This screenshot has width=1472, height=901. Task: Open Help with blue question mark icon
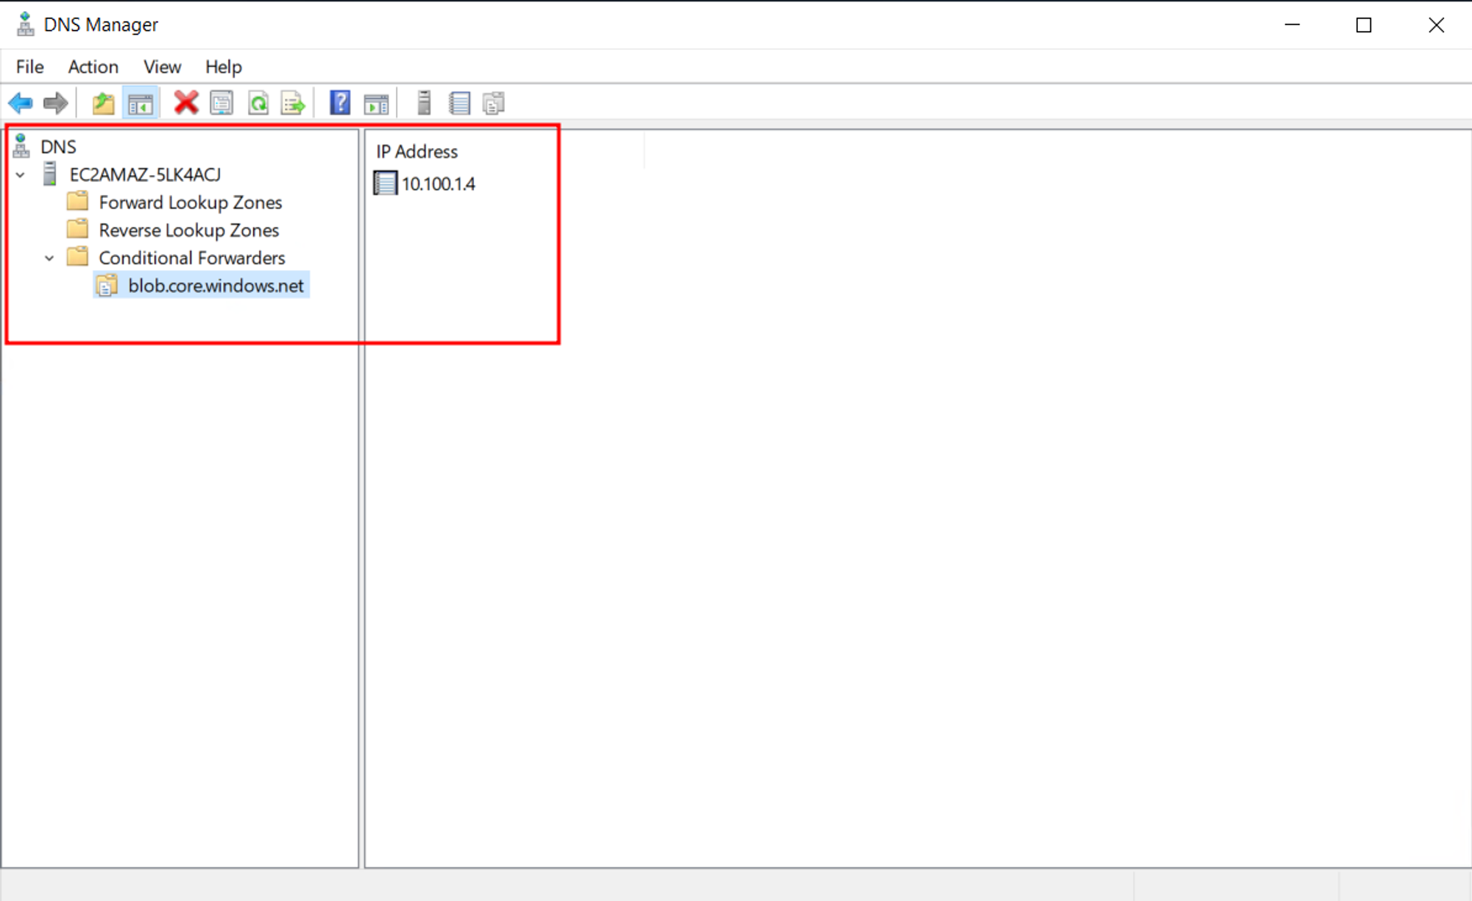point(339,103)
